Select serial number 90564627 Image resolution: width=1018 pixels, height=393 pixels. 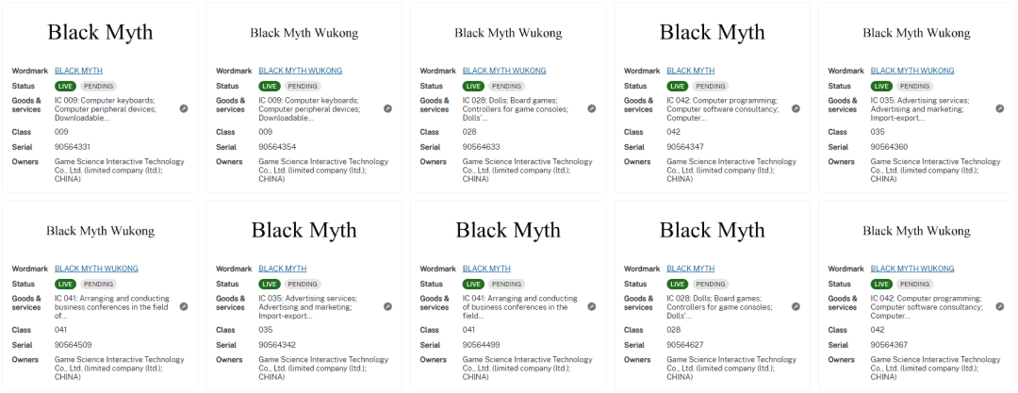pyautogui.click(x=685, y=345)
